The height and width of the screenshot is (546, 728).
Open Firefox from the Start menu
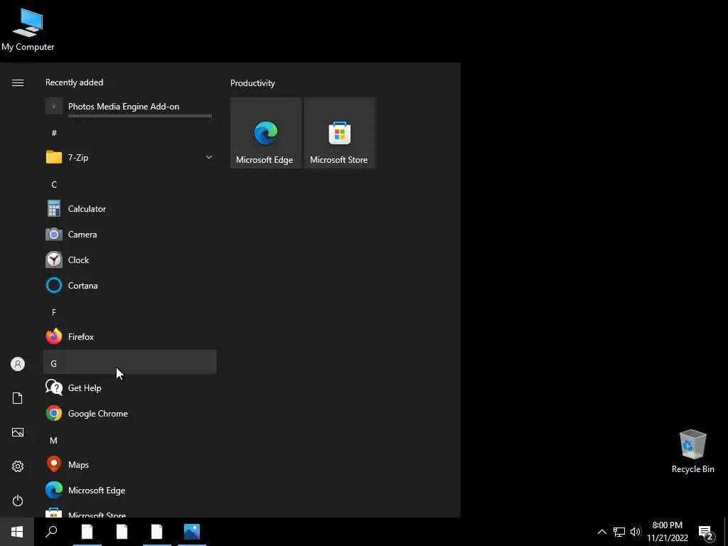point(130,336)
